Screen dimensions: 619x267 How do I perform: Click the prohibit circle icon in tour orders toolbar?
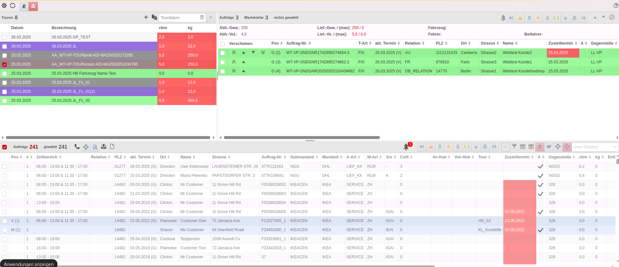click(x=612, y=17)
